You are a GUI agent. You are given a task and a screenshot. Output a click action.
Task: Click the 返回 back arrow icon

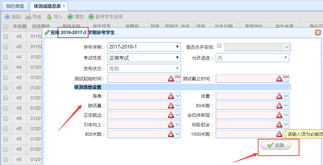click(7, 17)
